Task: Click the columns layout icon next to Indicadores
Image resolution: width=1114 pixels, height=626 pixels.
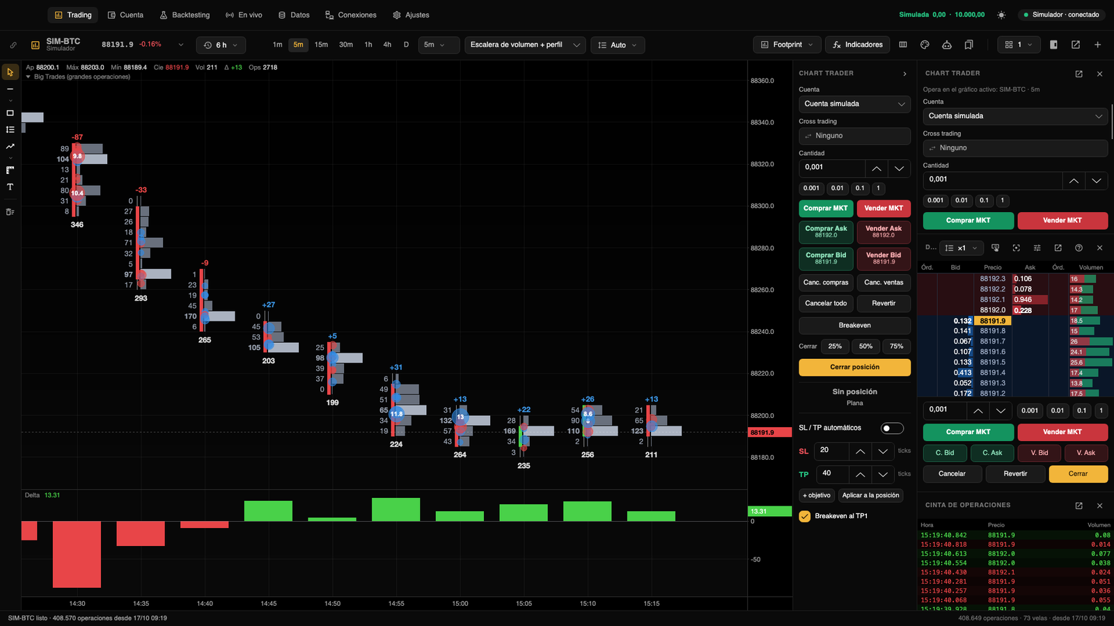Action: [x=903, y=45]
